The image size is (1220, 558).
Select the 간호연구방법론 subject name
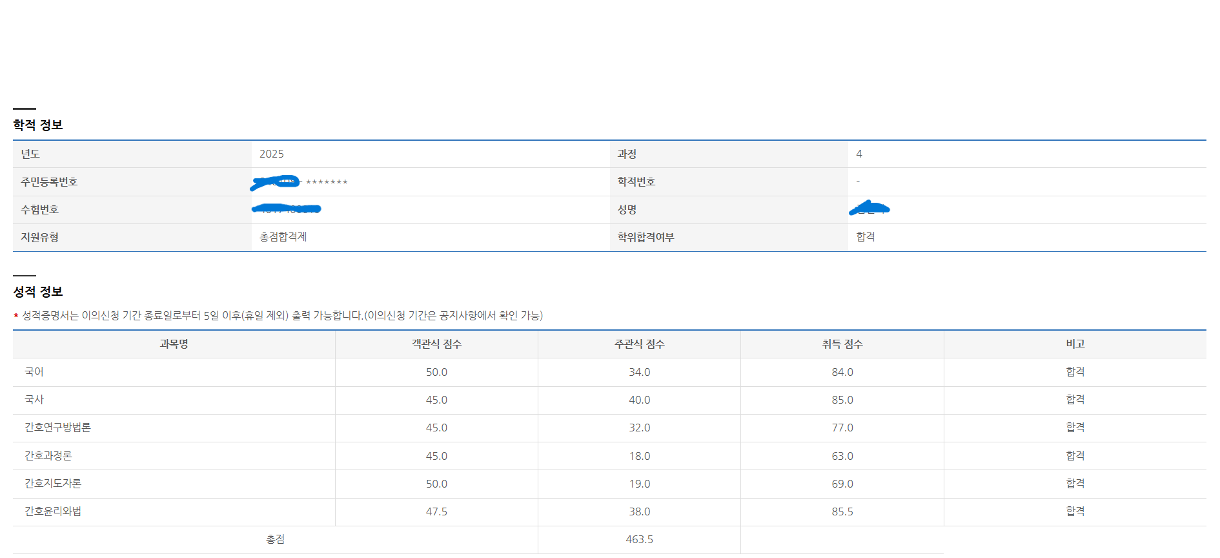pyautogui.click(x=57, y=428)
